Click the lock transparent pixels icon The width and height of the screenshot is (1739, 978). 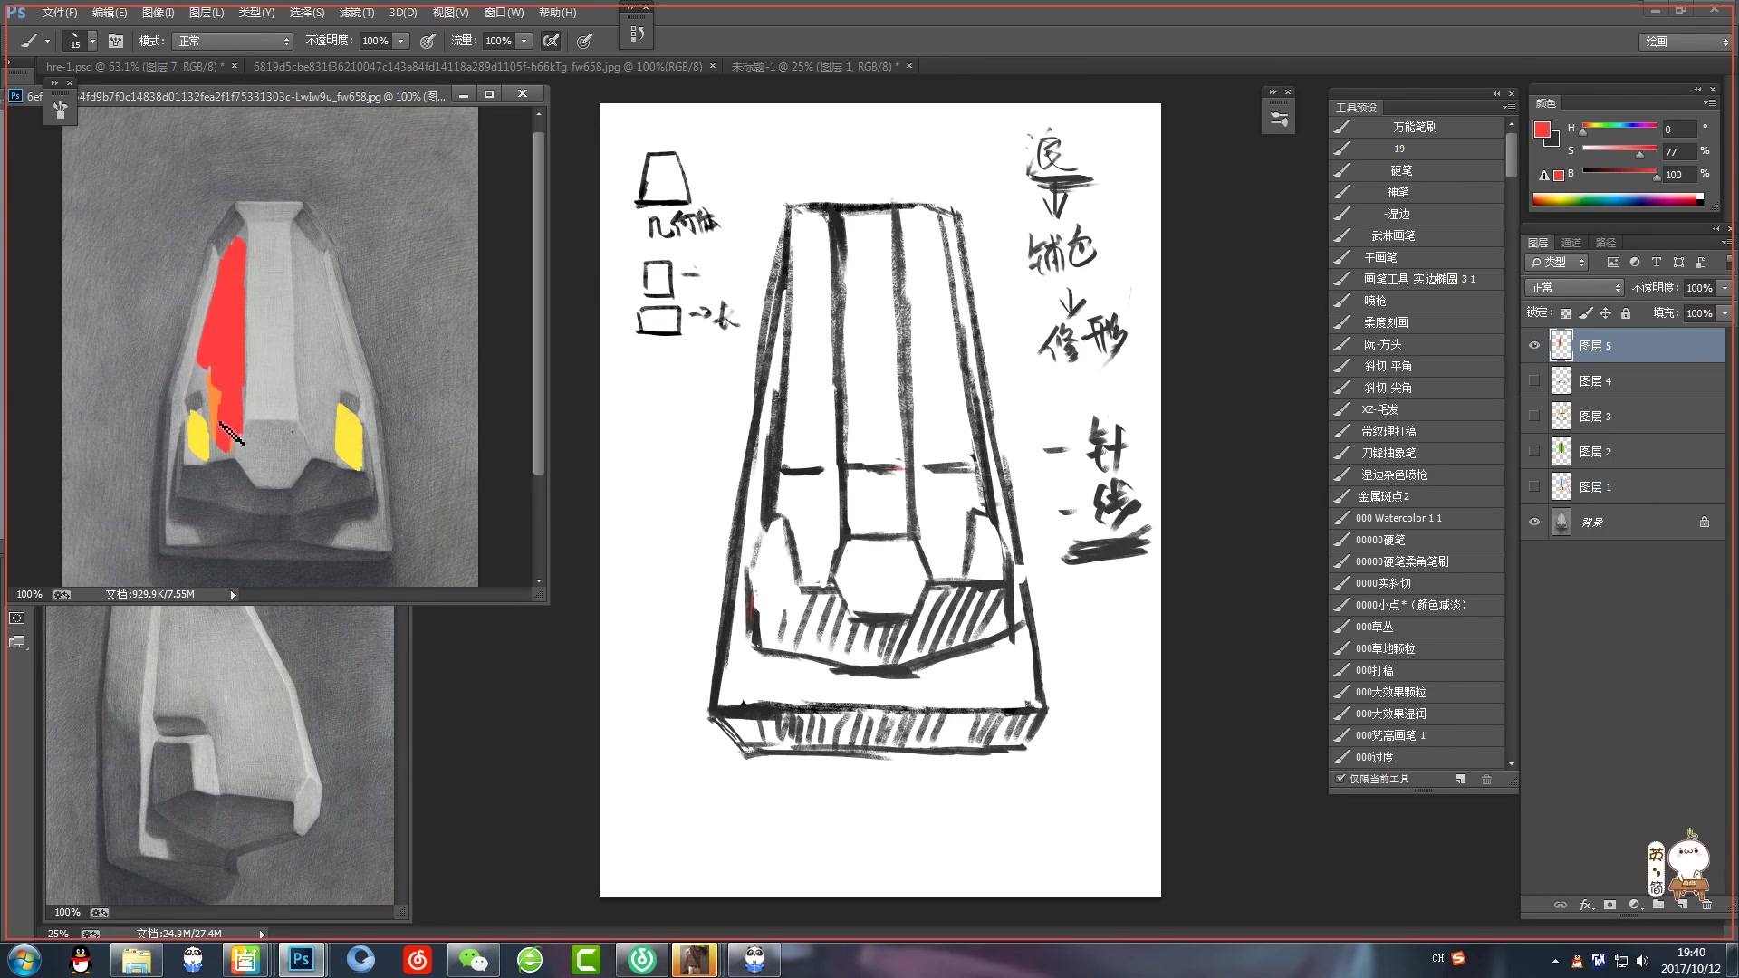[1565, 313]
